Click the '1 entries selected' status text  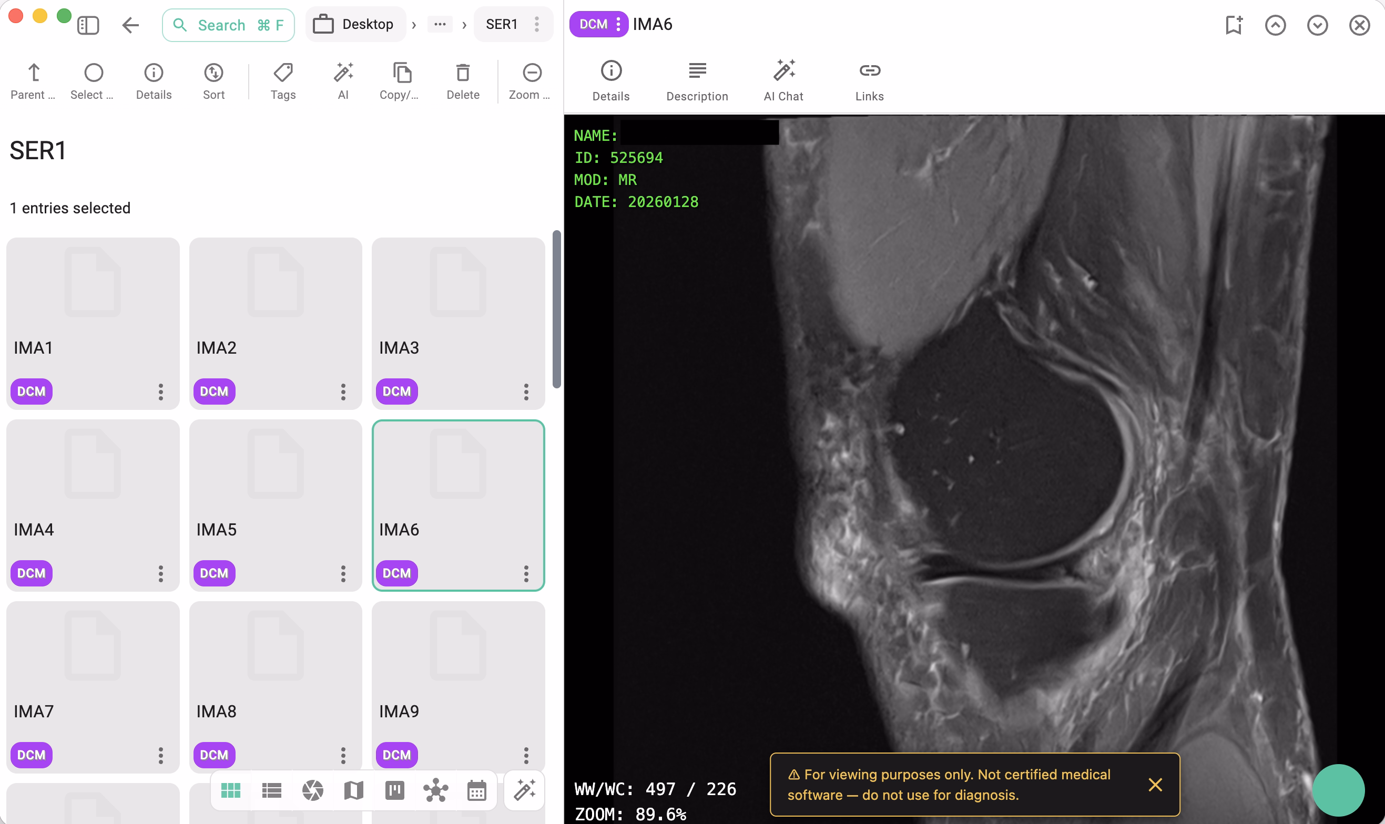[x=70, y=208]
